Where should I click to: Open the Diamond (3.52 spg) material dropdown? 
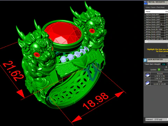(x=156, y=119)
